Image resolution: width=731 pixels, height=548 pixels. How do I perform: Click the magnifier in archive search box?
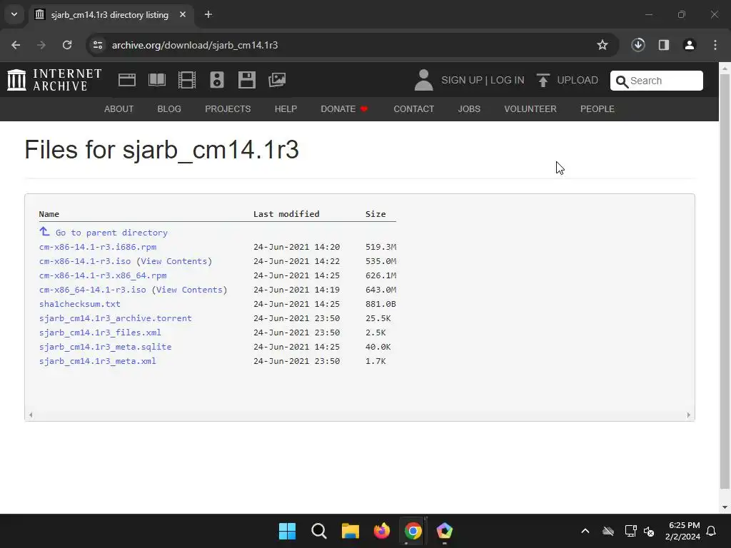tap(622, 81)
